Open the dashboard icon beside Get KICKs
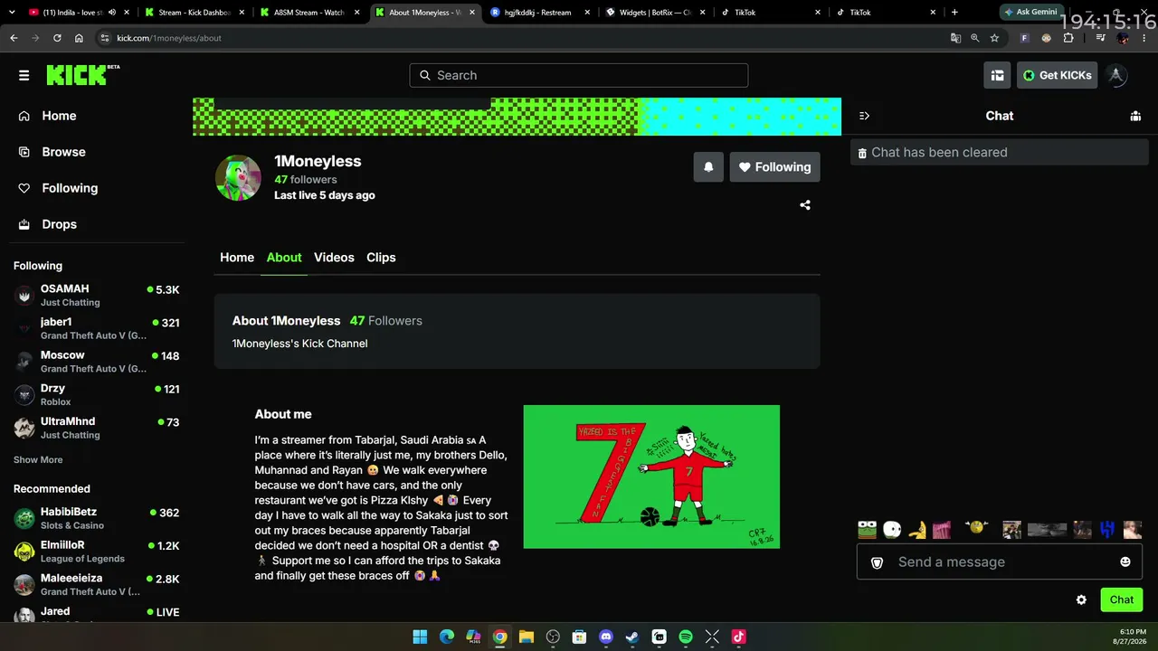The height and width of the screenshot is (651, 1158). point(997,75)
